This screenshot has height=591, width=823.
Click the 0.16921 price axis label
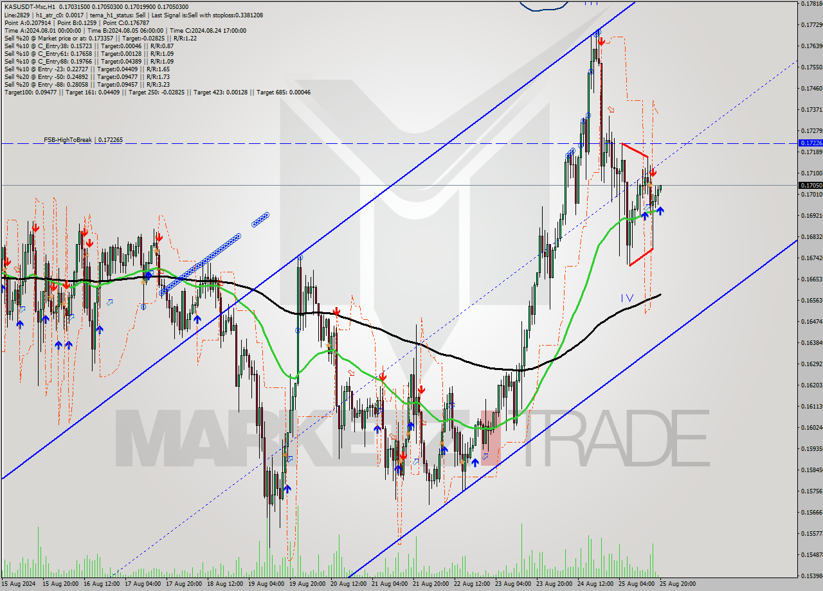[x=812, y=215]
